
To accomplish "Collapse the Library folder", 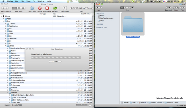I will tap(6, 46).
